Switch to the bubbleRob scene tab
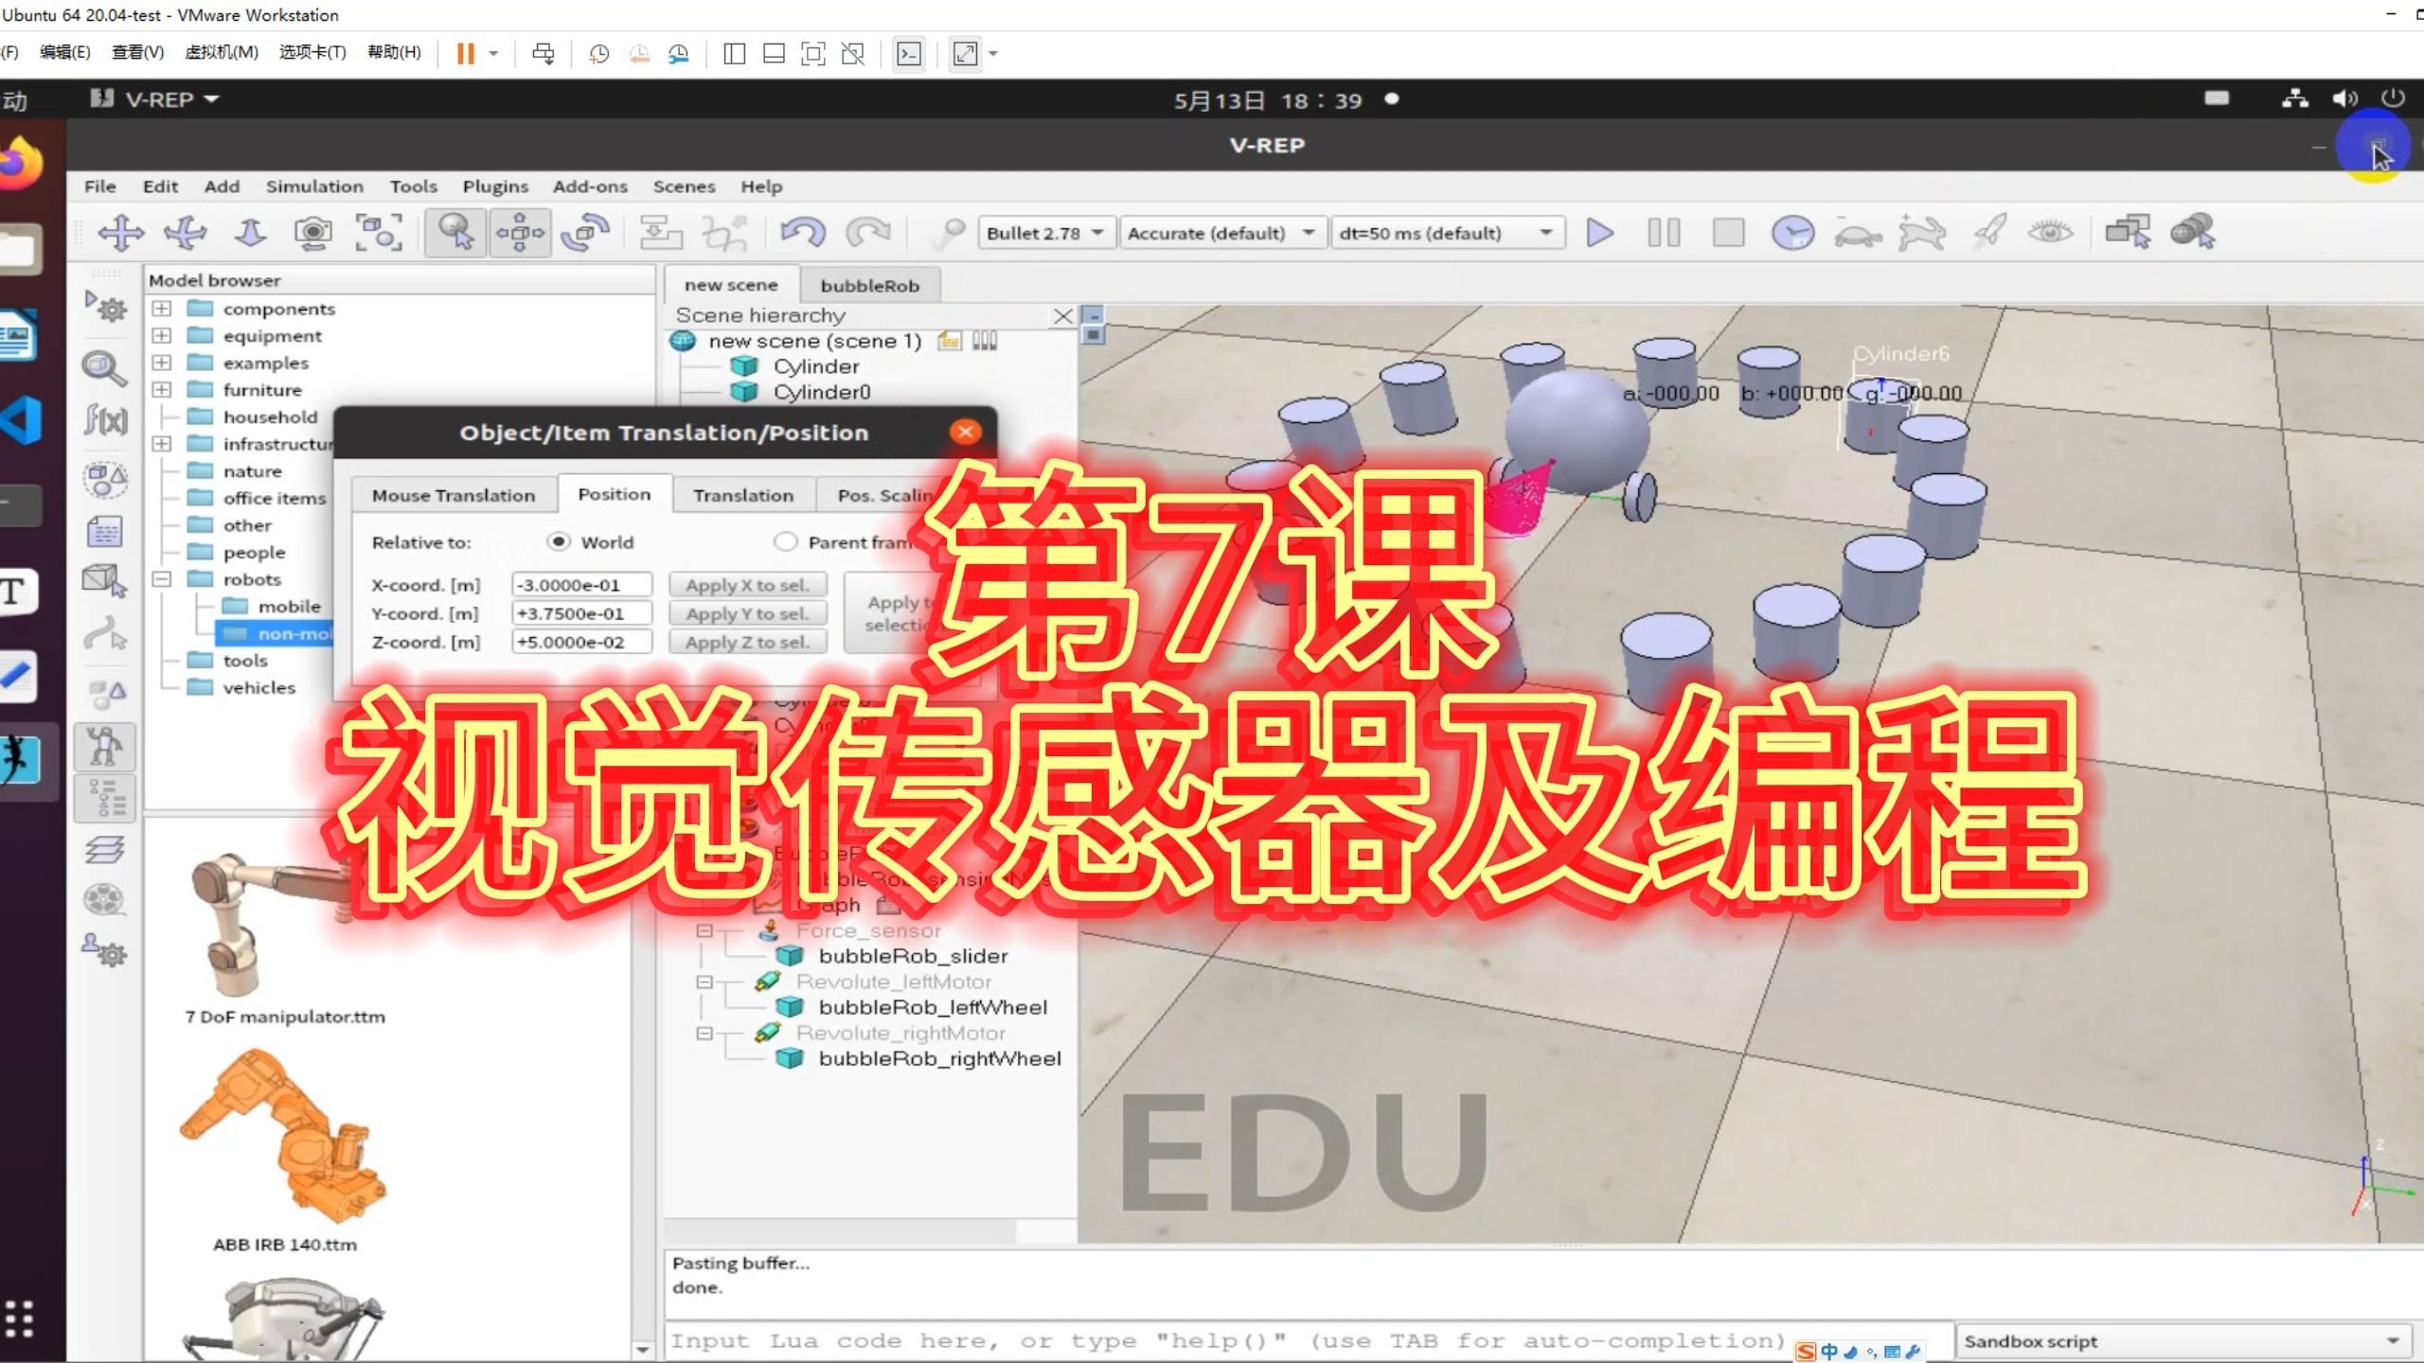This screenshot has width=2424, height=1363. point(869,286)
